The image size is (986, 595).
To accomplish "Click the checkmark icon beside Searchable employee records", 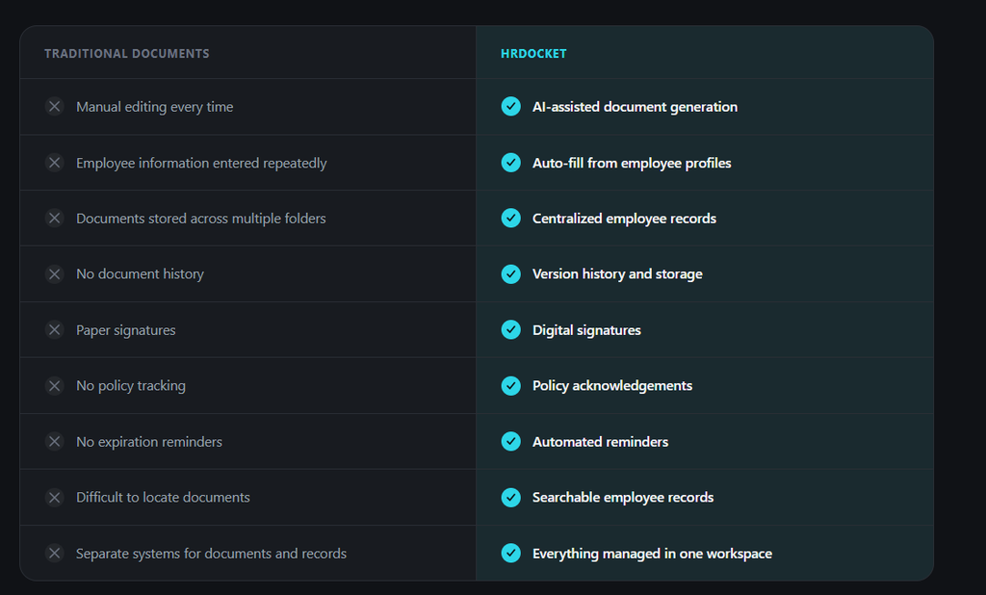I will (x=510, y=497).
